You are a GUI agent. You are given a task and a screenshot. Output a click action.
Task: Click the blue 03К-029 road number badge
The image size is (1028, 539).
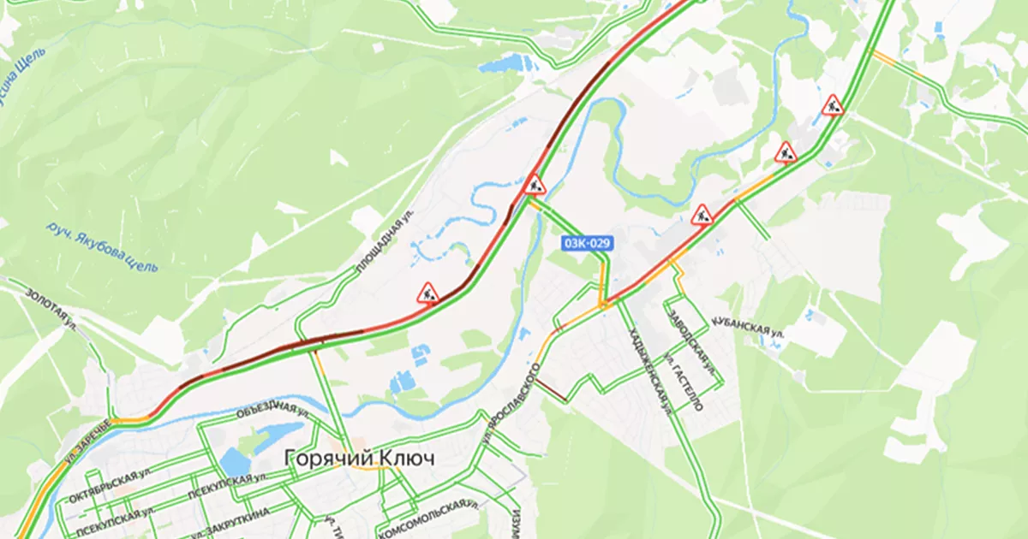pos(588,244)
